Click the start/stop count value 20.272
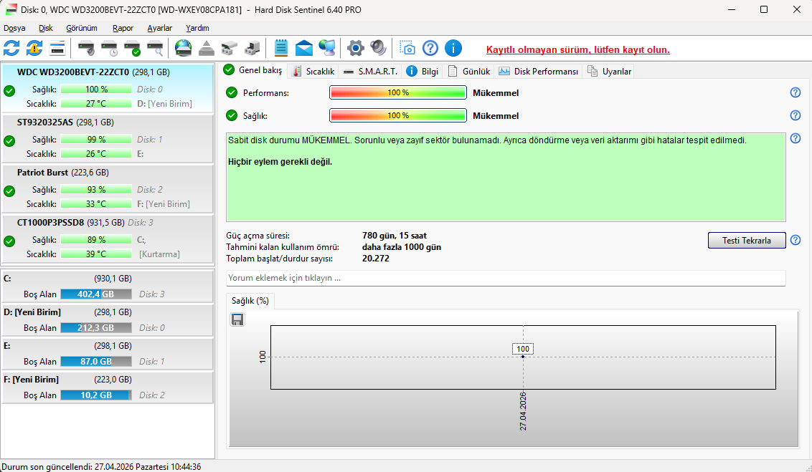This screenshot has height=472, width=812. pos(375,259)
